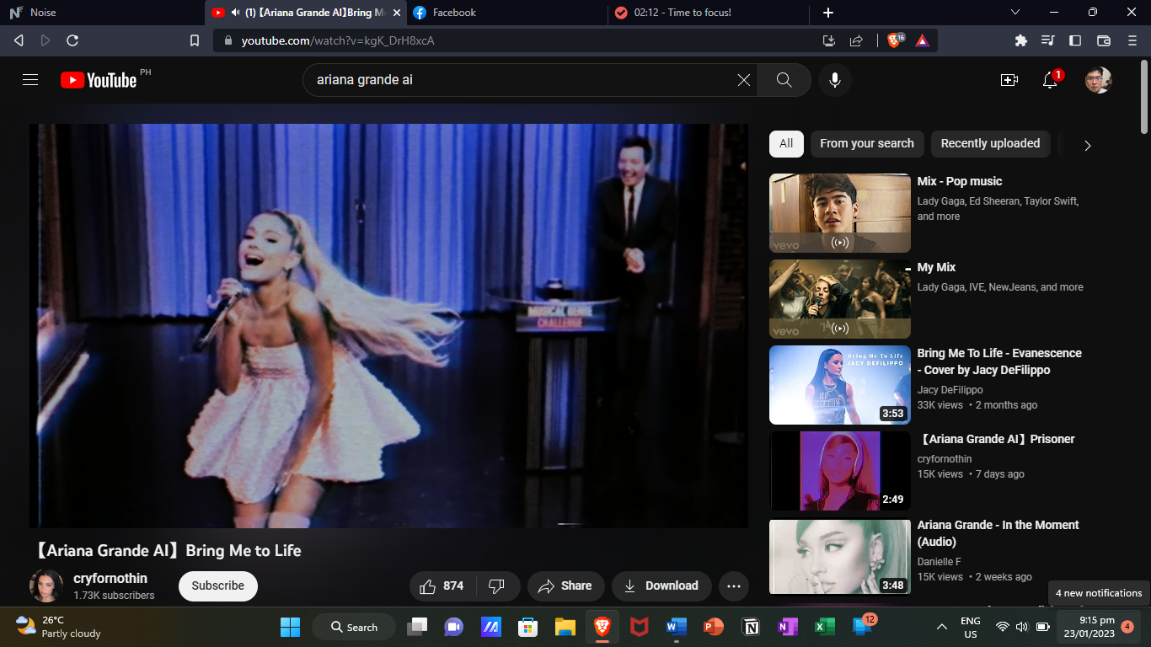Open the YouTube guide hamburger menu
The width and height of the screenshot is (1151, 647).
point(30,80)
